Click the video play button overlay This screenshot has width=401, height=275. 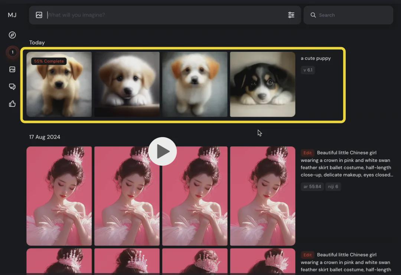pyautogui.click(x=162, y=152)
